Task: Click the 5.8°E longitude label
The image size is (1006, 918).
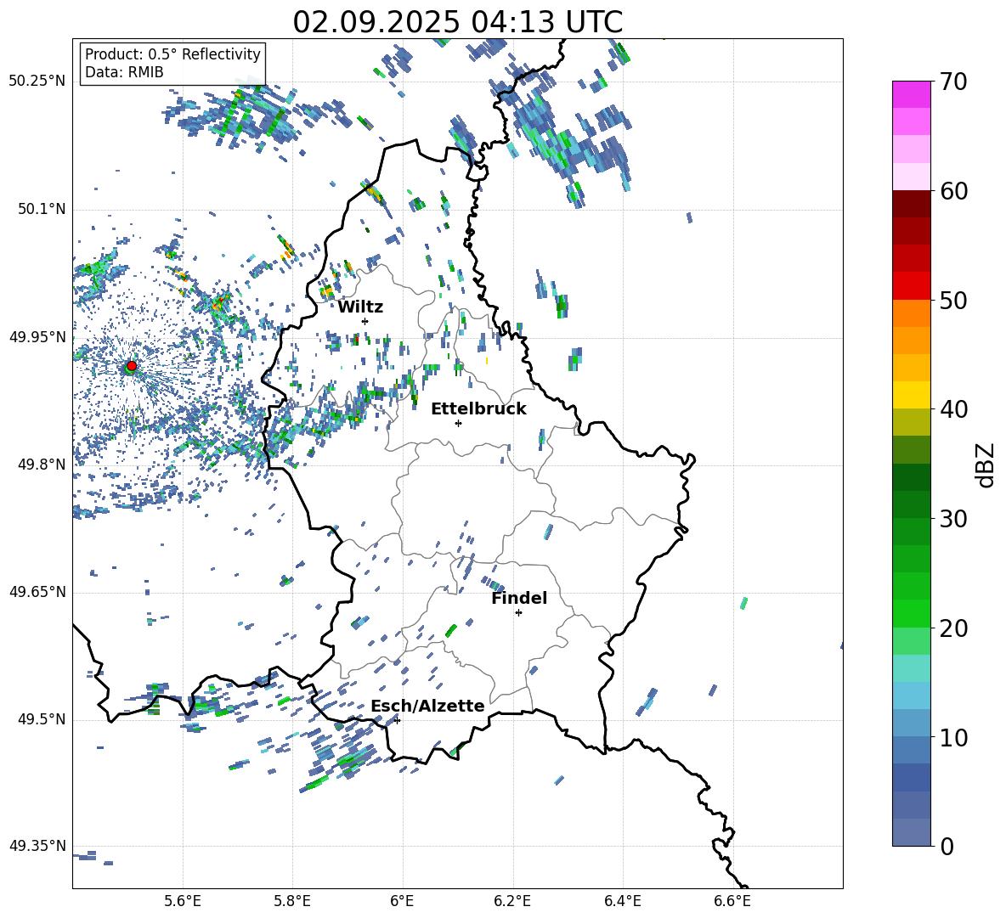Action: [x=292, y=902]
